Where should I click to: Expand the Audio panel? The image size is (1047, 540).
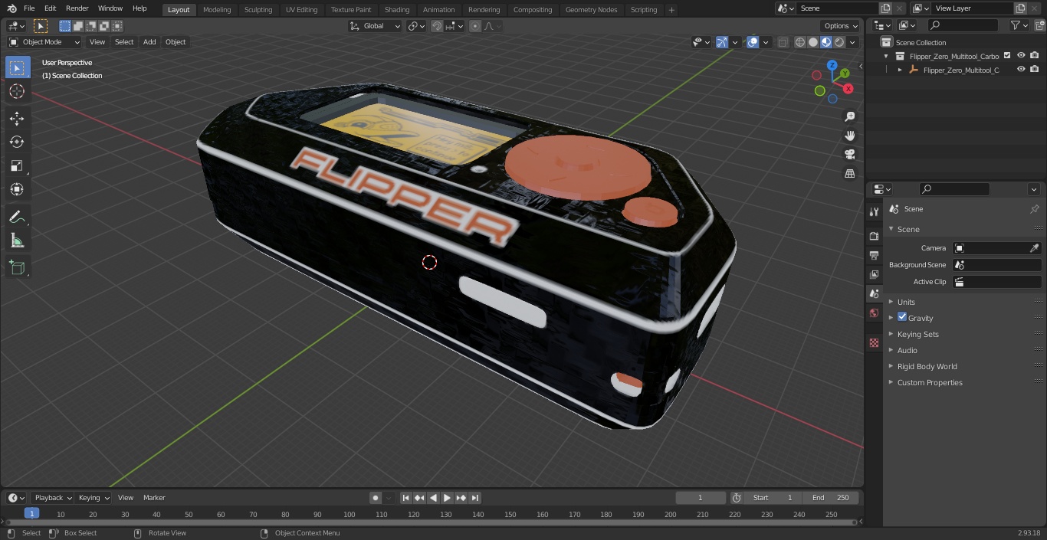click(908, 350)
